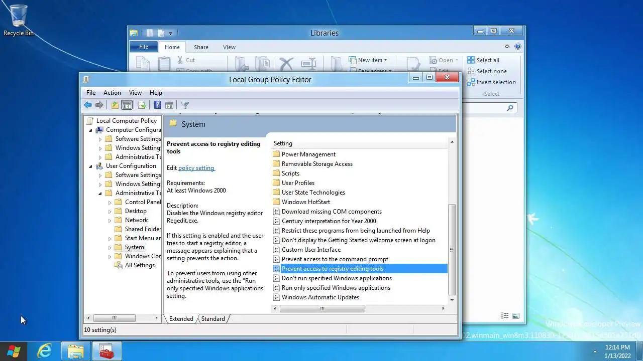Screen dimensions: 643x361
Task: Expand the Network tree node
Action: 110,220
